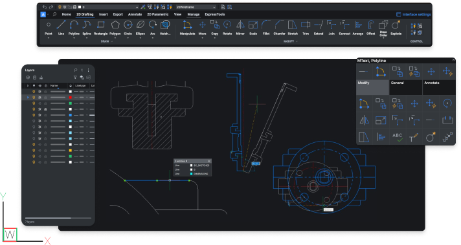Activate the Hatch tool
This screenshot has width=461, height=245.
pyautogui.click(x=165, y=28)
